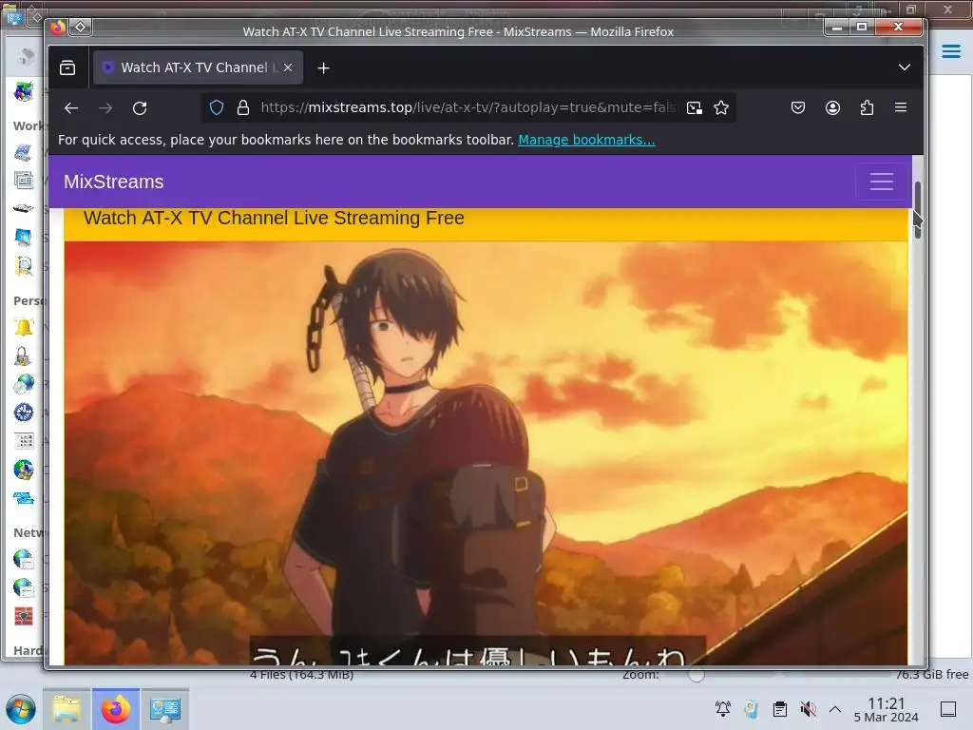Click the Firefox window menu icon in titlebar
The image size is (973, 730).
58,28
